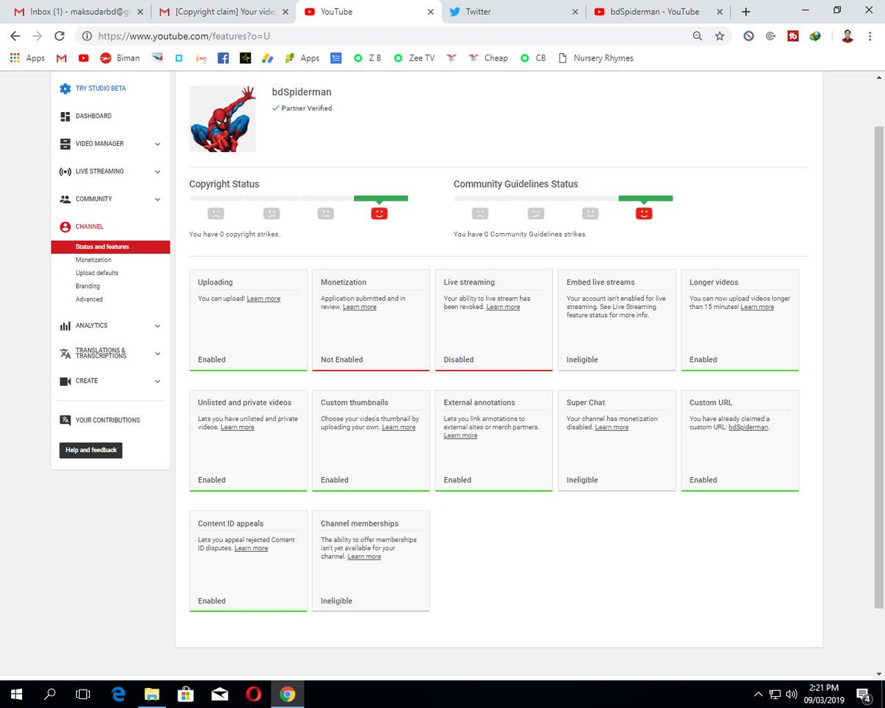Expand the Analytics chevron
This screenshot has height=708, width=885.
point(157,326)
